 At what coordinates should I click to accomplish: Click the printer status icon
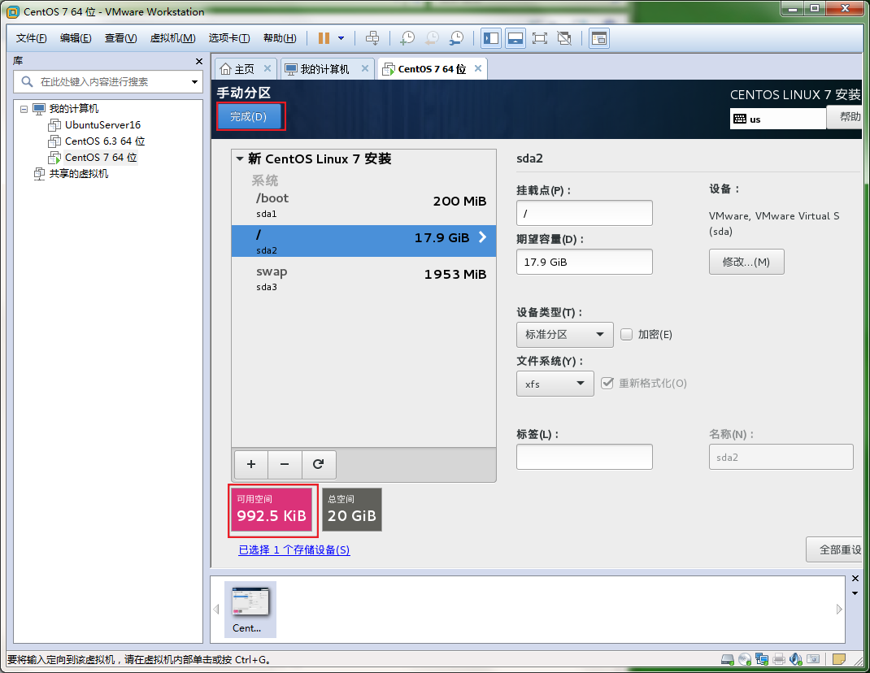[x=779, y=659]
